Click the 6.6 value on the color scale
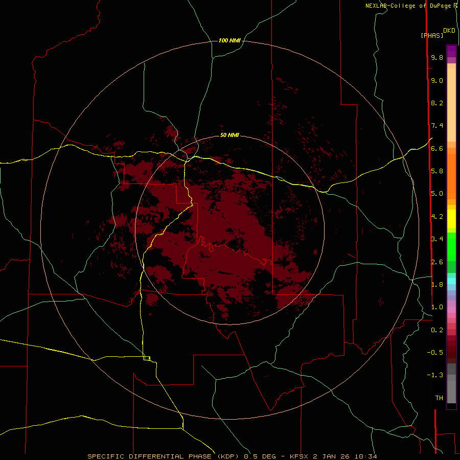Viewport: 460px width, 460px height. click(437, 148)
